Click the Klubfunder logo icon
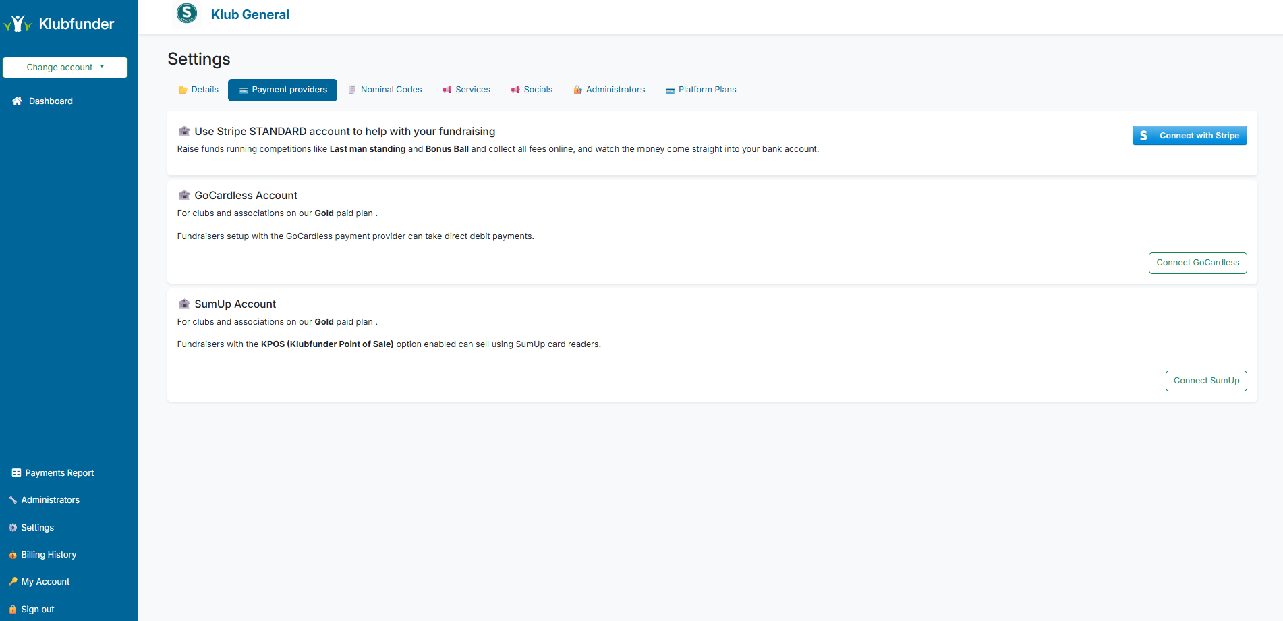This screenshot has width=1283, height=621. (x=18, y=24)
